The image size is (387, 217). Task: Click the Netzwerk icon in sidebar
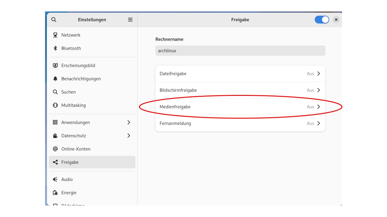tap(55, 35)
